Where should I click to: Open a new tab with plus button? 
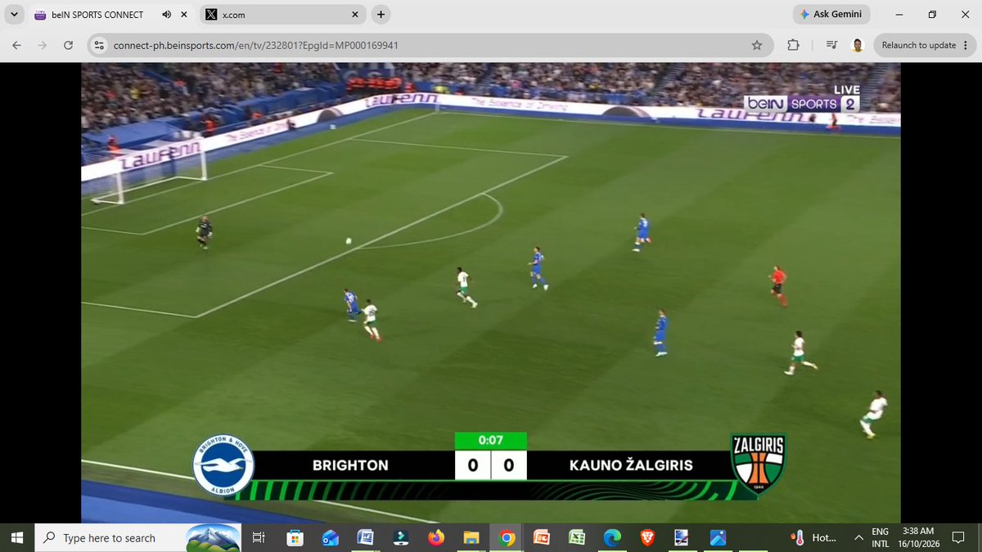(x=381, y=15)
